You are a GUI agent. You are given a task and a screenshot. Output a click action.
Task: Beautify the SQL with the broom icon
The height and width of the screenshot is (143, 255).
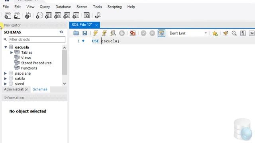pos(226,33)
